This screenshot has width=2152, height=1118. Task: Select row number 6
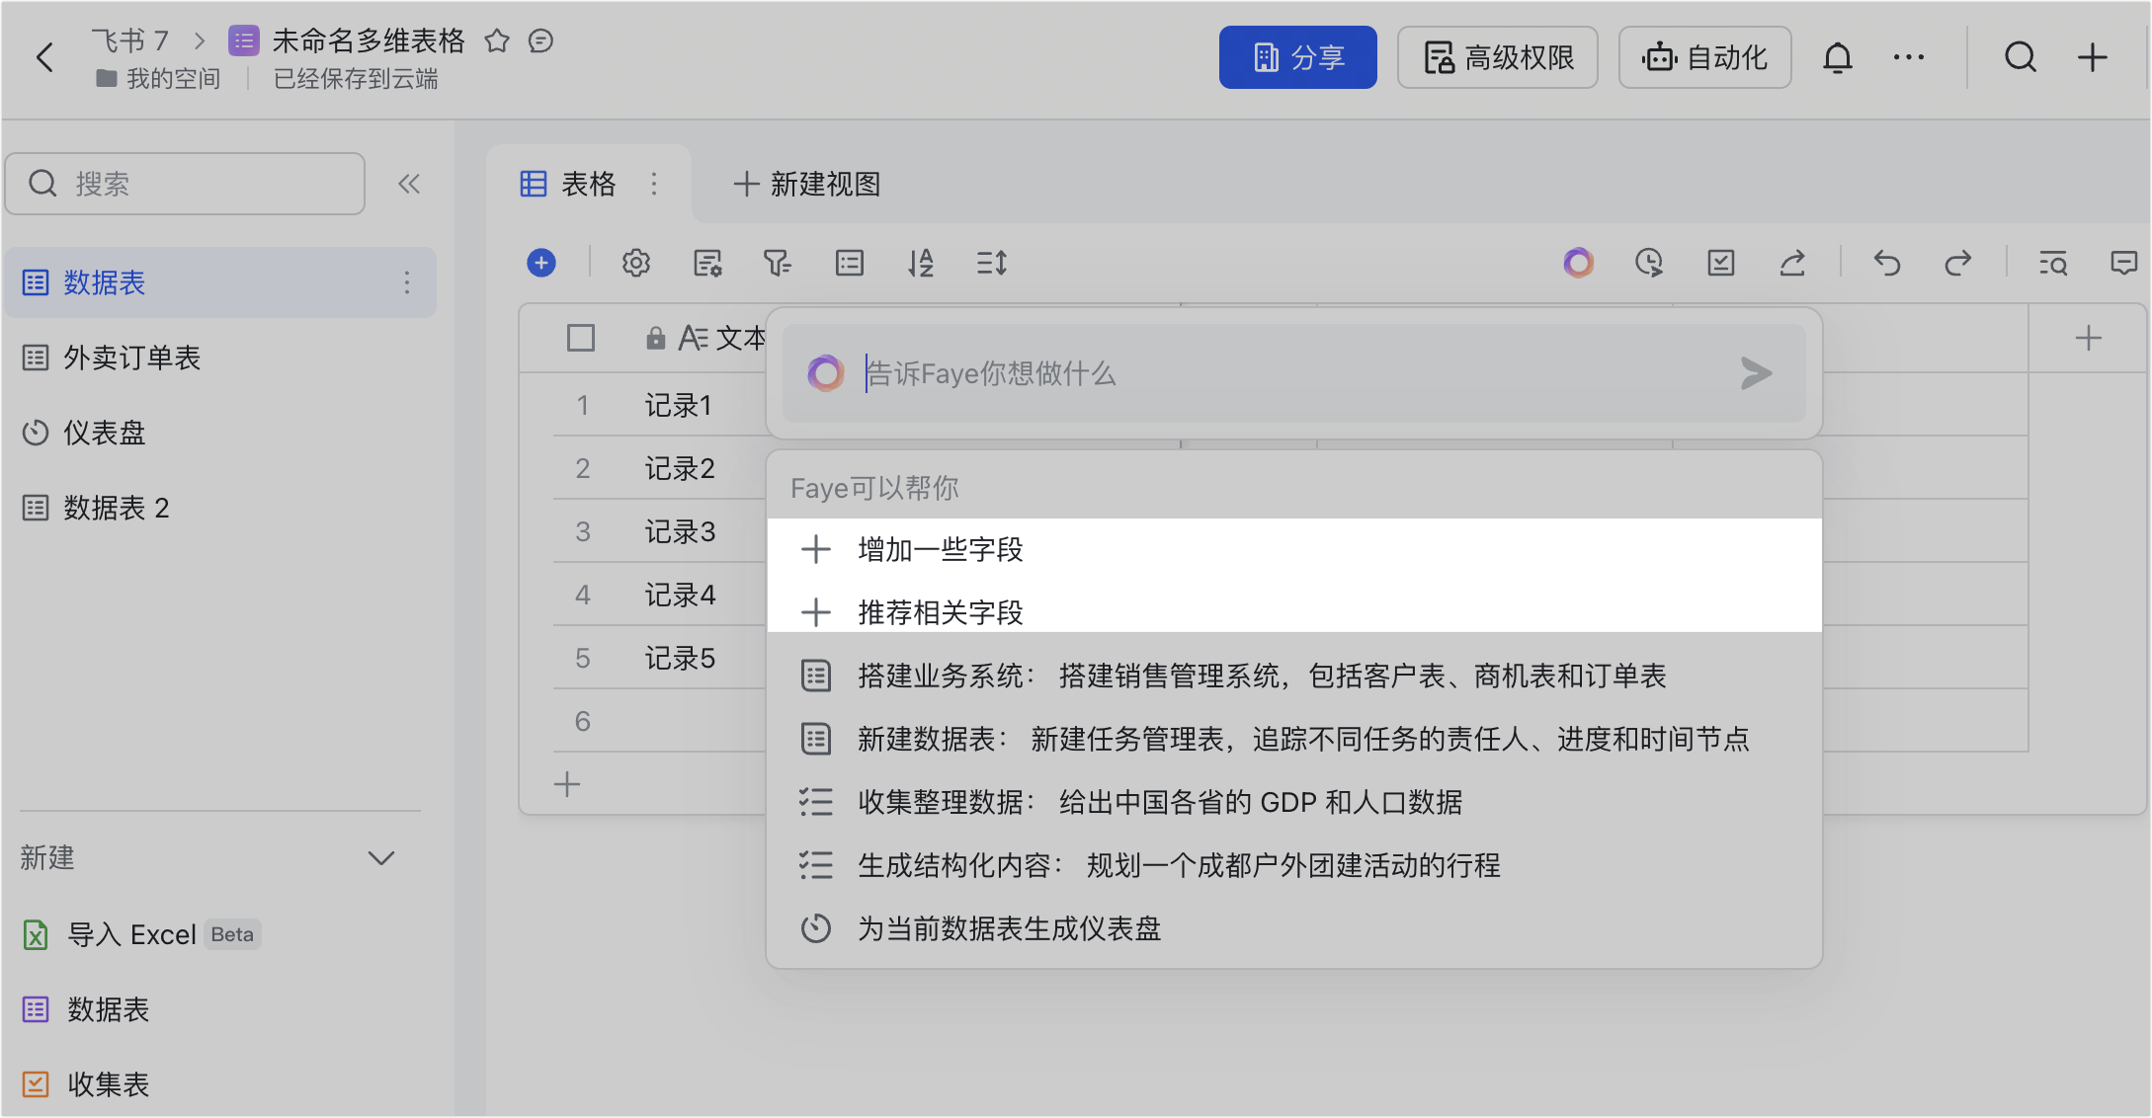click(x=583, y=721)
